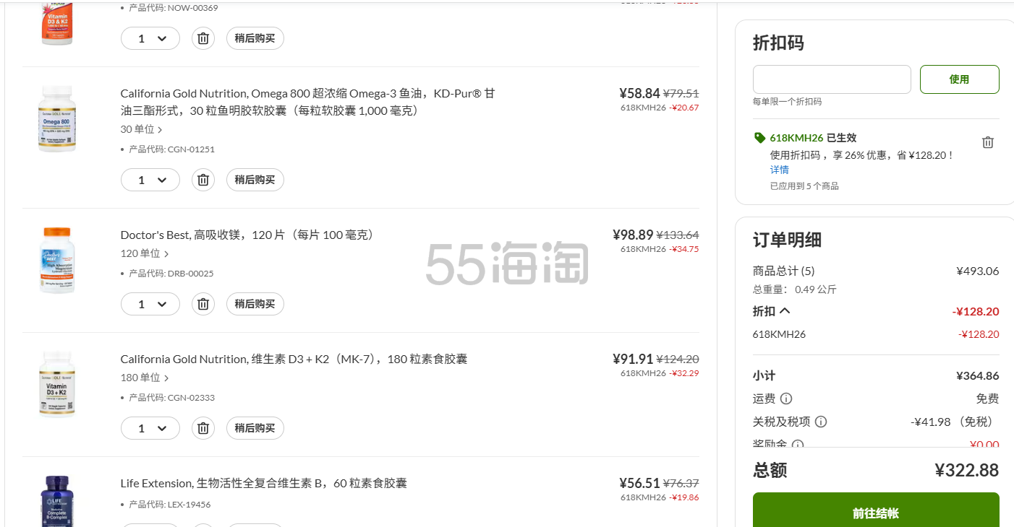Image resolution: width=1014 pixels, height=527 pixels.
Task: Show shipping fee info next to 运费
Action: [786, 398]
